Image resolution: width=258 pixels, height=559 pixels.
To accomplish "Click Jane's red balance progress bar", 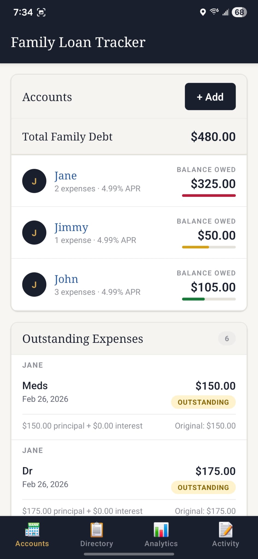I will coord(209,195).
